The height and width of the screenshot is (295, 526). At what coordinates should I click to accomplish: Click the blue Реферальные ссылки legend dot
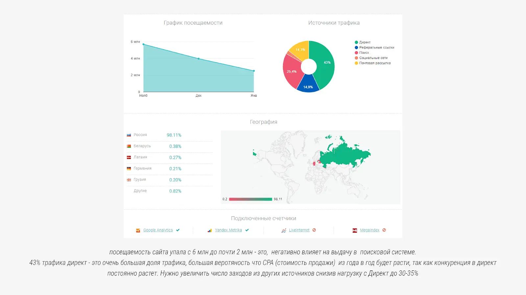[x=356, y=48]
